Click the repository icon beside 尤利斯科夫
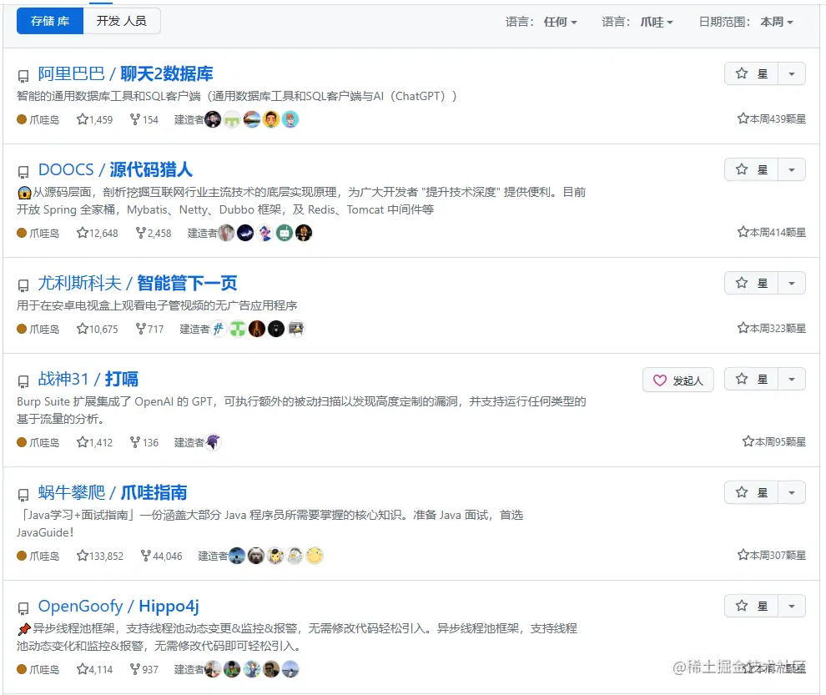826x695 pixels. pyautogui.click(x=23, y=285)
